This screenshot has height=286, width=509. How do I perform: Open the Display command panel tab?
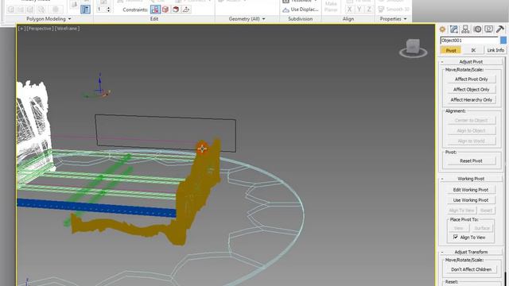pos(488,29)
